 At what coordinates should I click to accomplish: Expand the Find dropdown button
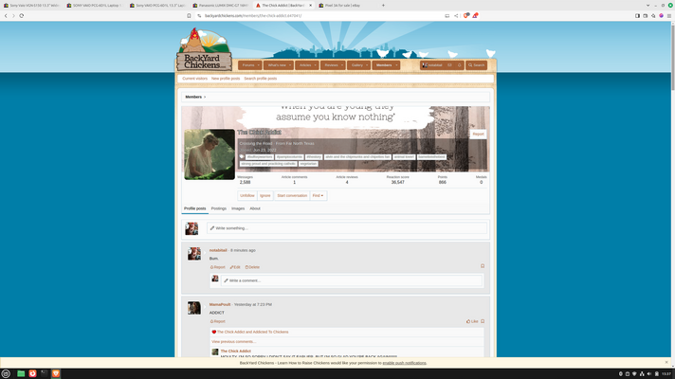coord(319,195)
